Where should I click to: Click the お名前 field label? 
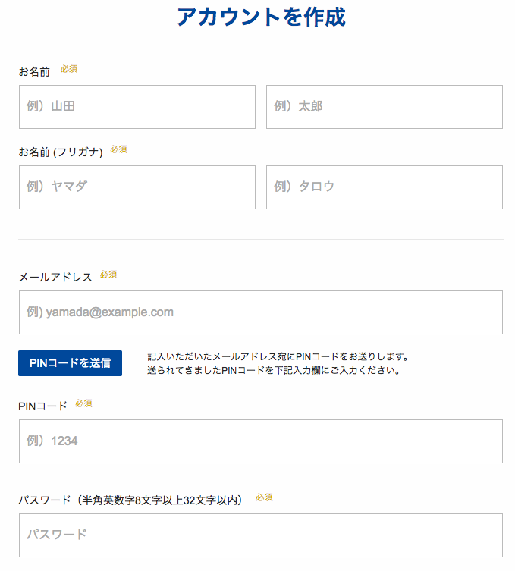[x=34, y=72]
